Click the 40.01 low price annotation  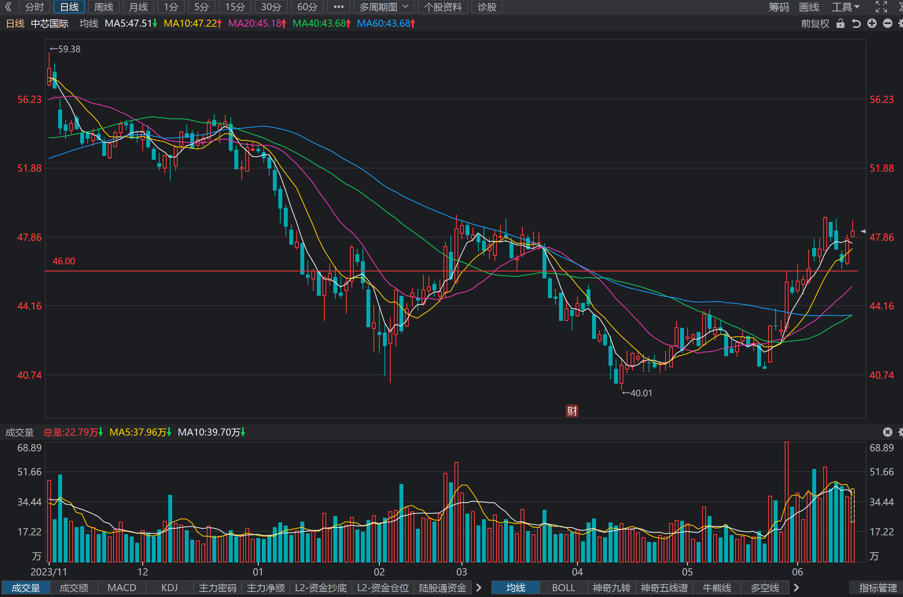click(x=637, y=393)
